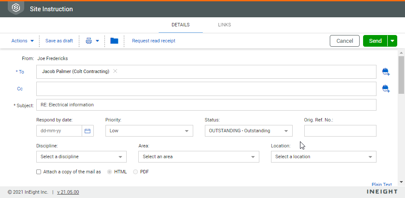Click Request read receipt link

pyautogui.click(x=153, y=41)
